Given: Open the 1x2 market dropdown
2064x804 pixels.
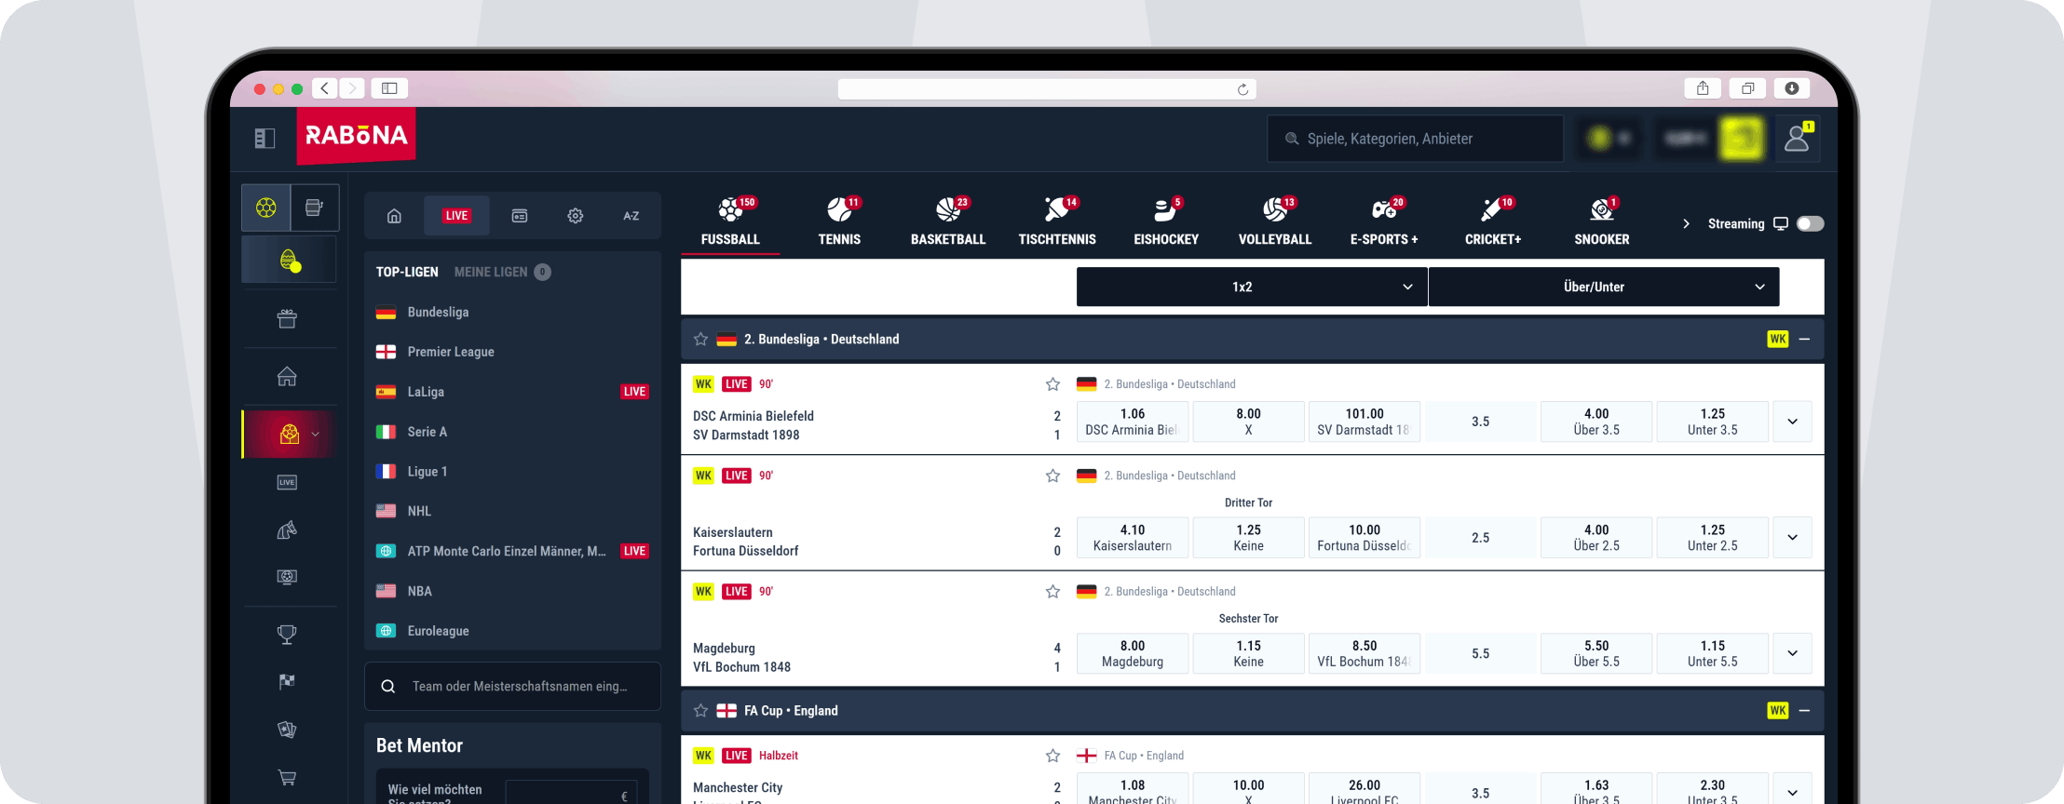Looking at the screenshot, I should [x=1252, y=287].
